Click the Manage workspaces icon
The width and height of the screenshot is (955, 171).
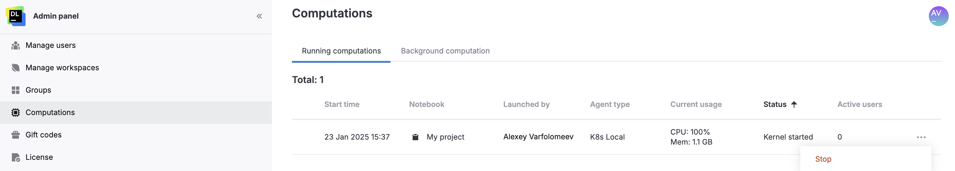click(x=16, y=68)
